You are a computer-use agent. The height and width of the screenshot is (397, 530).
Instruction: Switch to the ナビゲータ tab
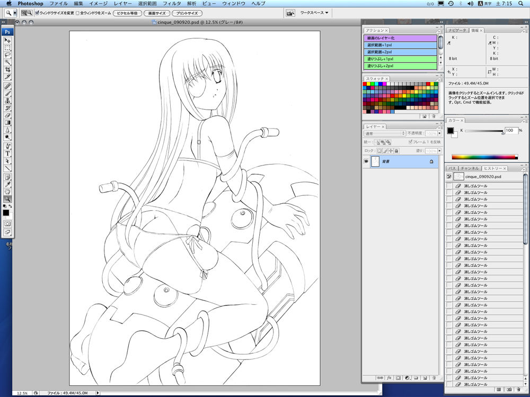[457, 30]
